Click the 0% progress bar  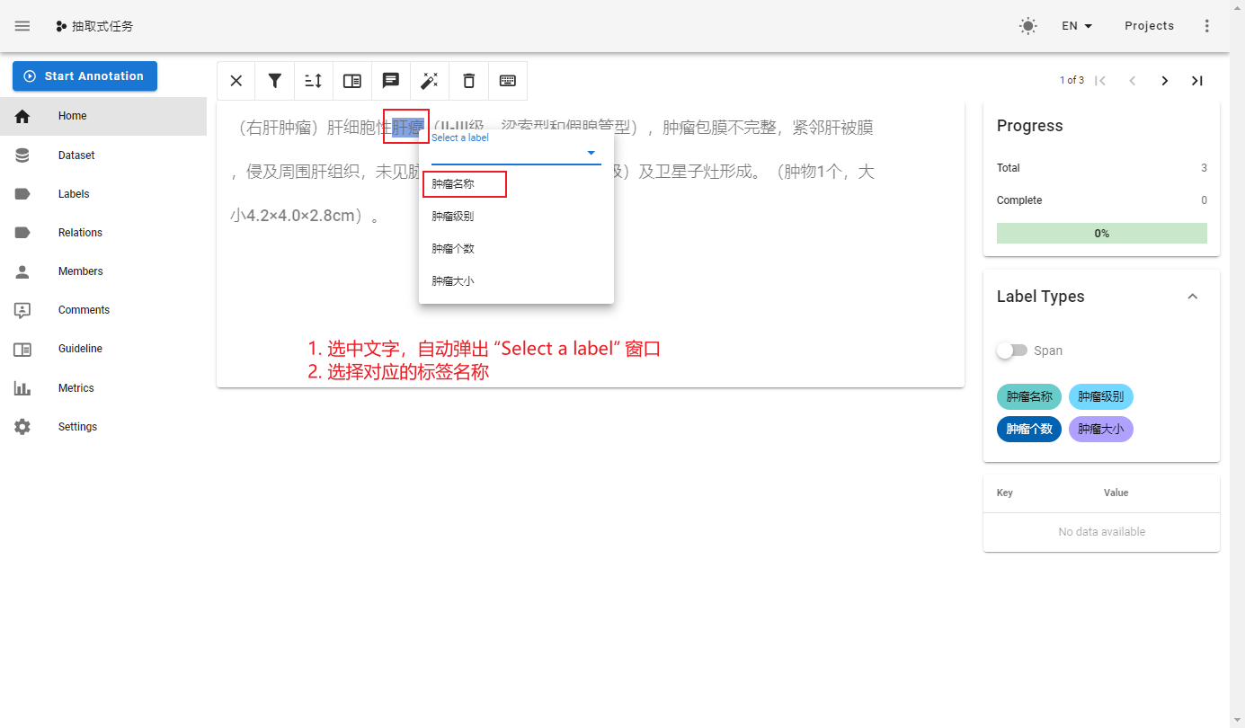[1102, 234]
